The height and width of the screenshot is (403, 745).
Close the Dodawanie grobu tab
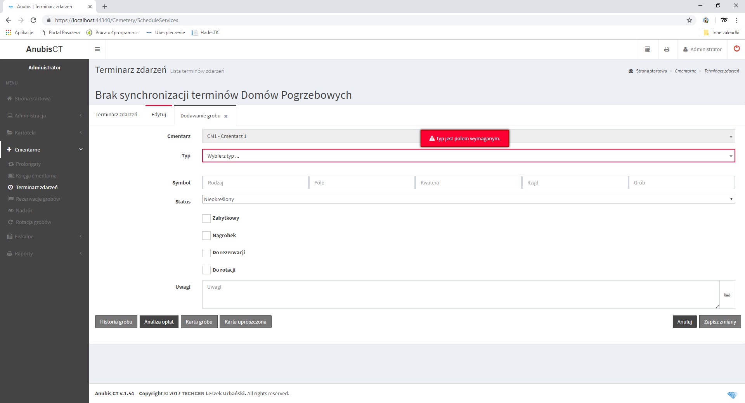(x=226, y=116)
